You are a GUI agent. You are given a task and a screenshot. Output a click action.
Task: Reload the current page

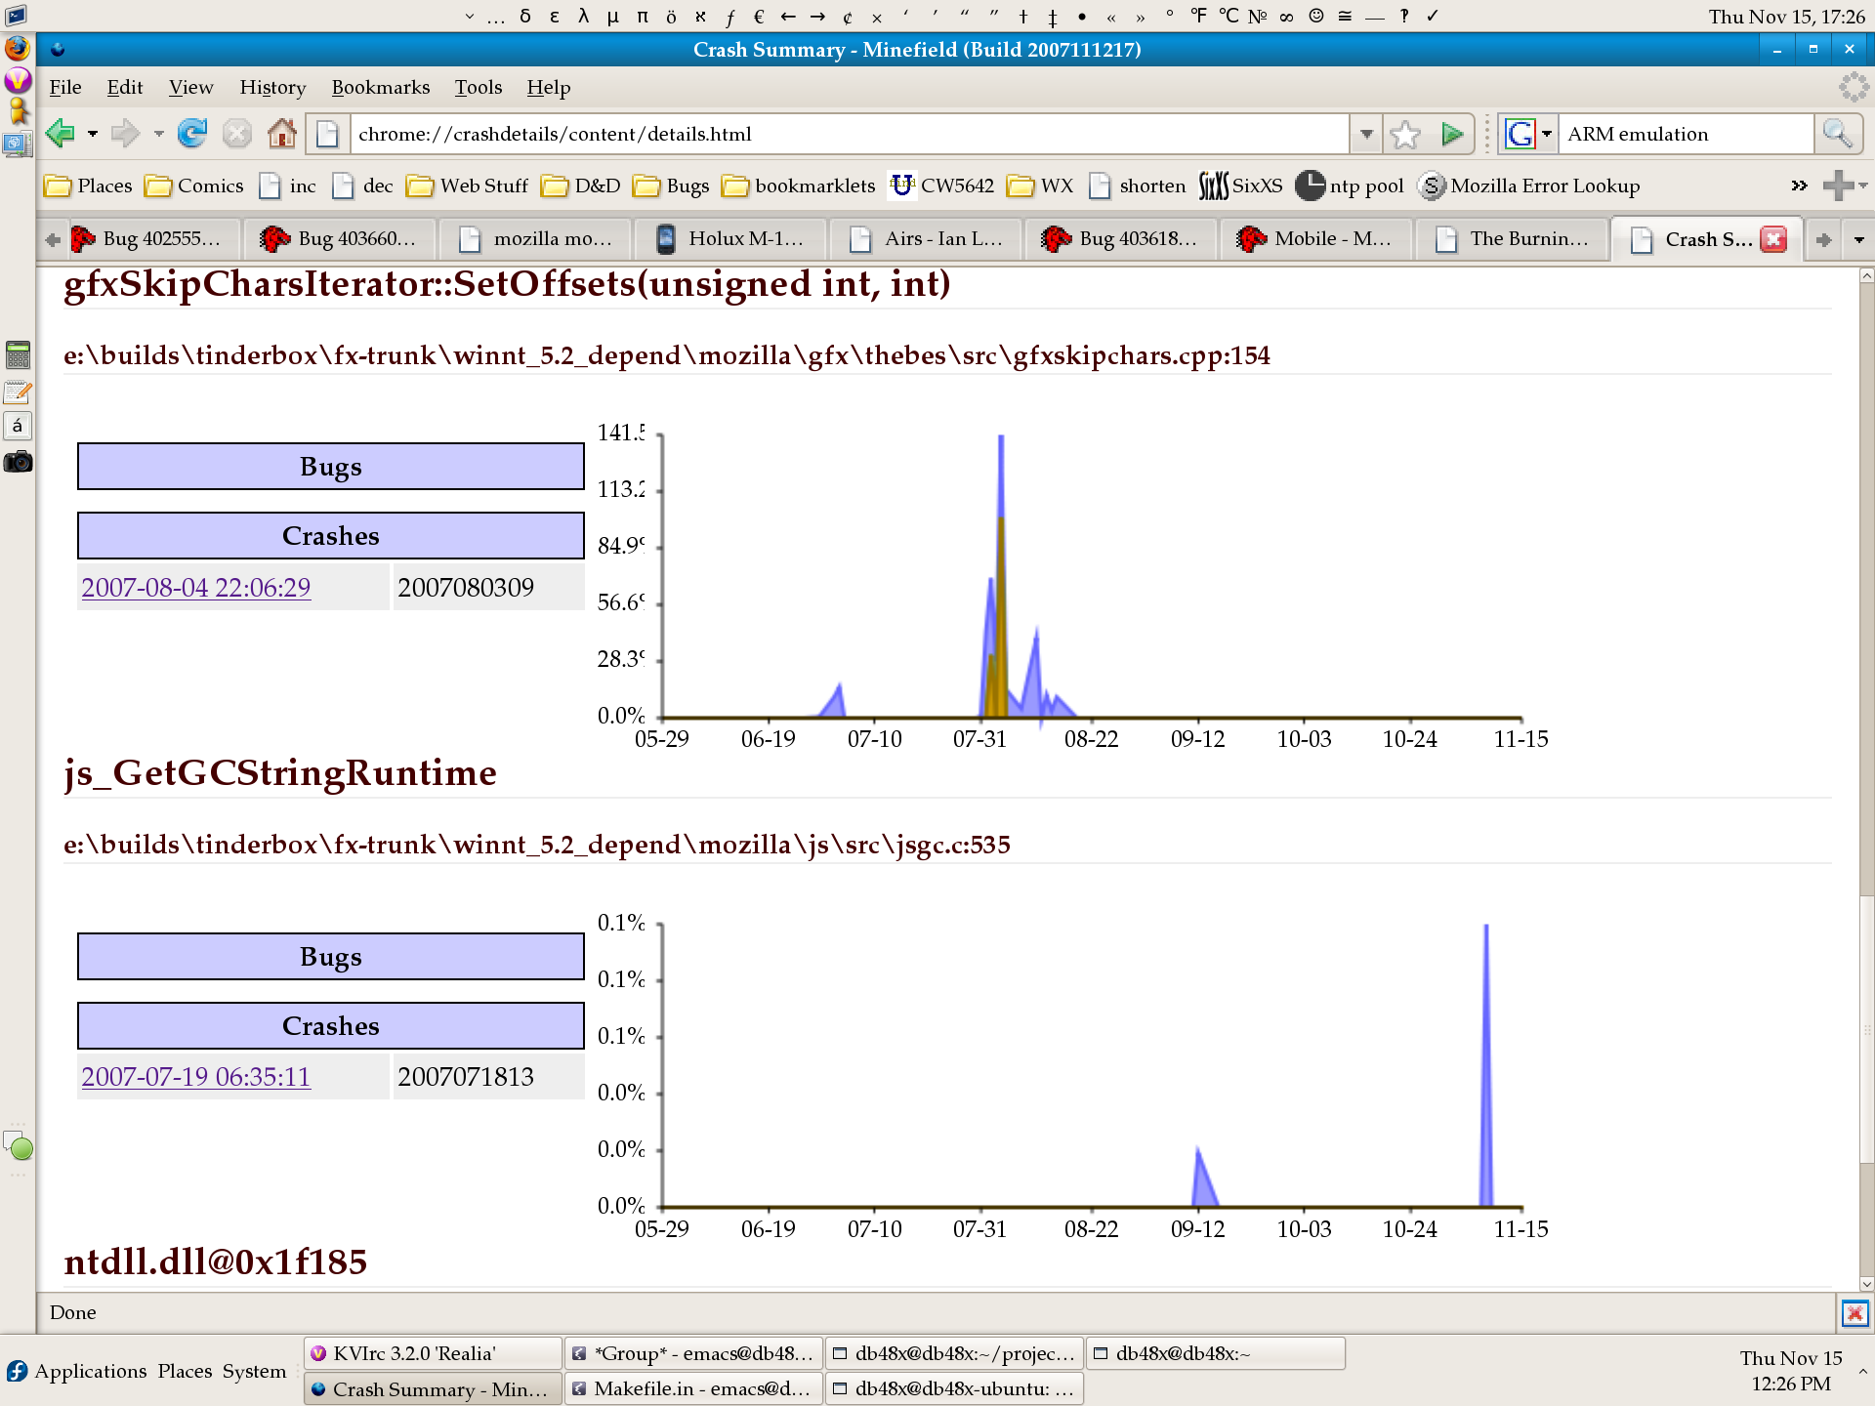(x=192, y=134)
